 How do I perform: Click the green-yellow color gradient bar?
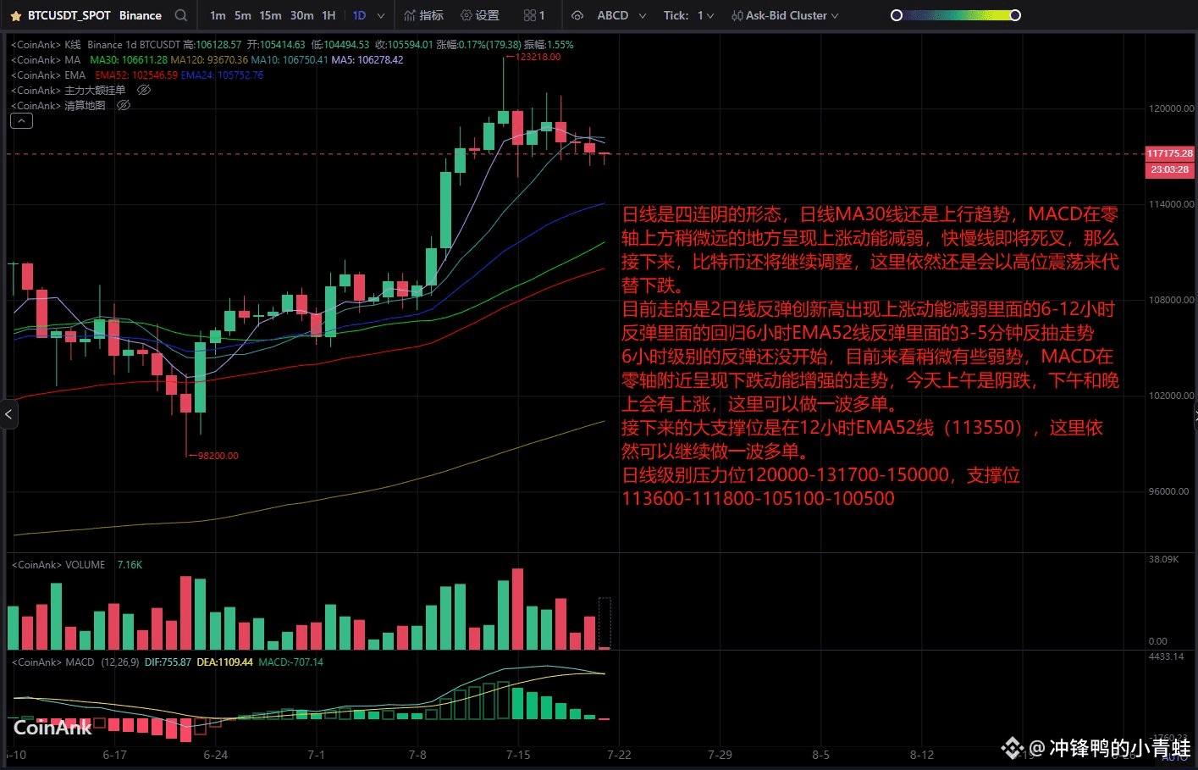point(956,15)
